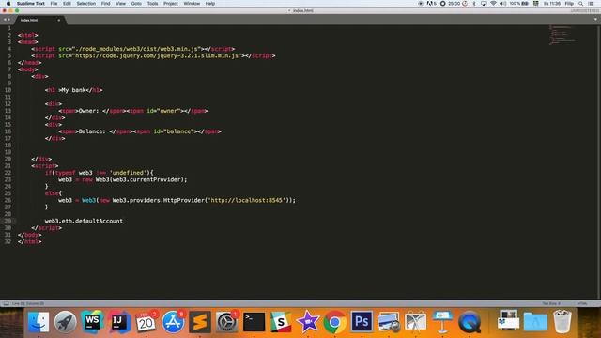Open the Trash in the dock
Screen dimensions: 601x338
[x=562, y=321]
